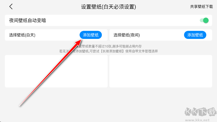The image size is (217, 122).
Task: Click the www.kkx.net watermark text
Action: [x=197, y=120]
